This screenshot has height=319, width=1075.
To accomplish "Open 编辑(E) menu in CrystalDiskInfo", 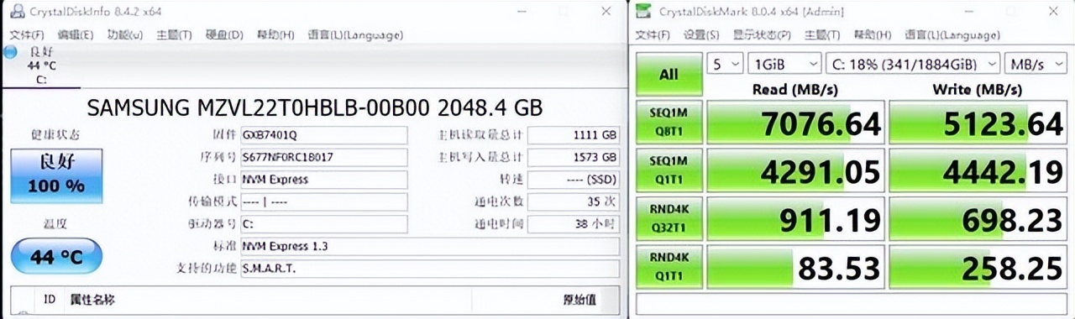I will click(x=76, y=35).
